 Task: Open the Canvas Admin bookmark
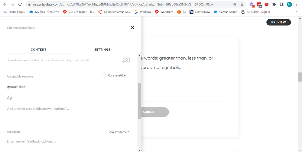pyautogui.click(x=226, y=12)
